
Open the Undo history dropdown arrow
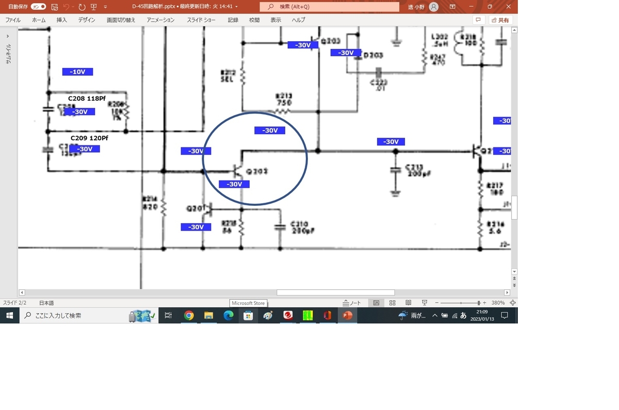[73, 7]
